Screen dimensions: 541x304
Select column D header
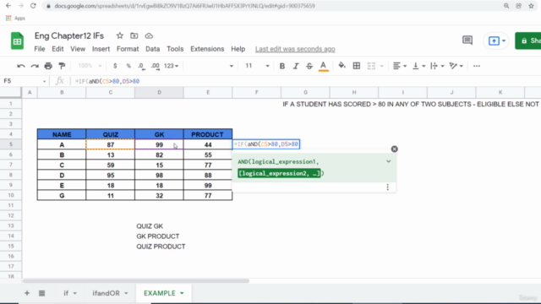pos(159,92)
